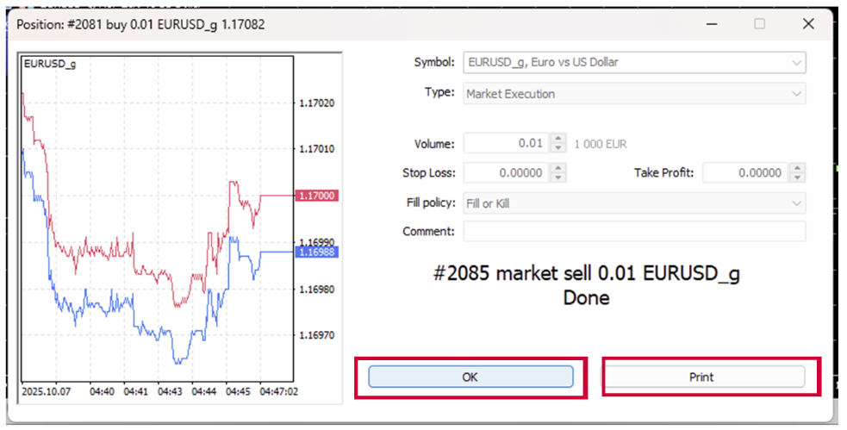
Task: Click the blue 1.16988 bid price label
Action: tap(316, 252)
